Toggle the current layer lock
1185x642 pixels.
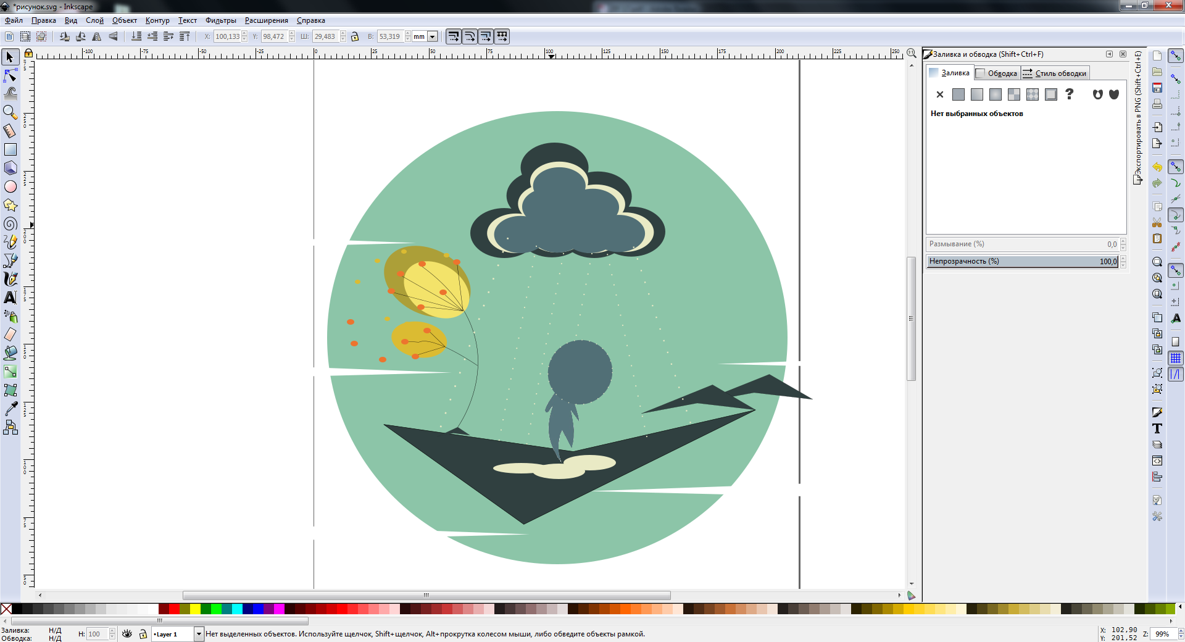[x=143, y=634]
